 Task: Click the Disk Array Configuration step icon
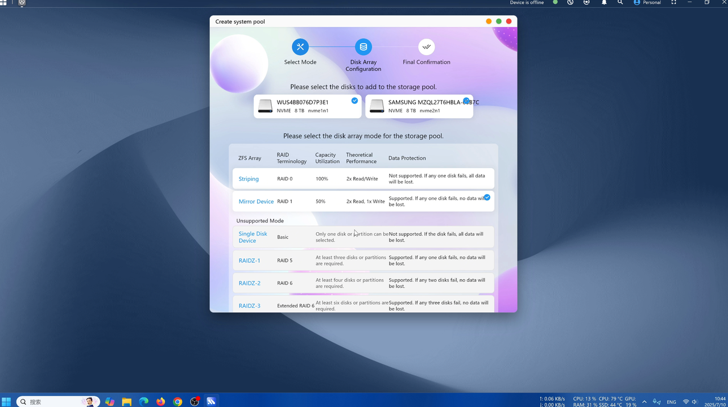click(x=363, y=47)
